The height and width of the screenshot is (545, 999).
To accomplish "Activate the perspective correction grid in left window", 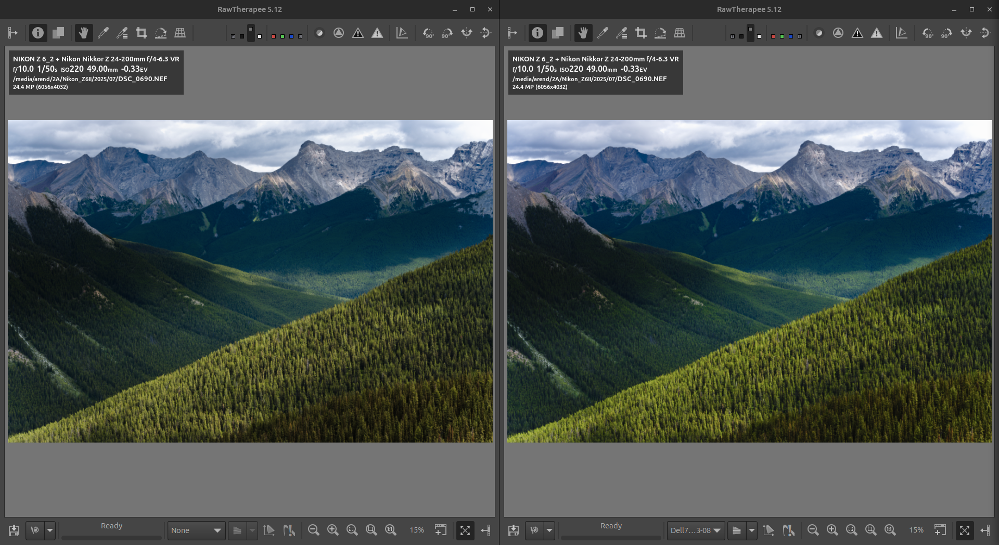I will pyautogui.click(x=180, y=33).
